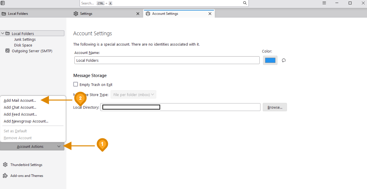367x189 pixels.
Task: Select Local Folders account in tree
Action: (x=32, y=34)
